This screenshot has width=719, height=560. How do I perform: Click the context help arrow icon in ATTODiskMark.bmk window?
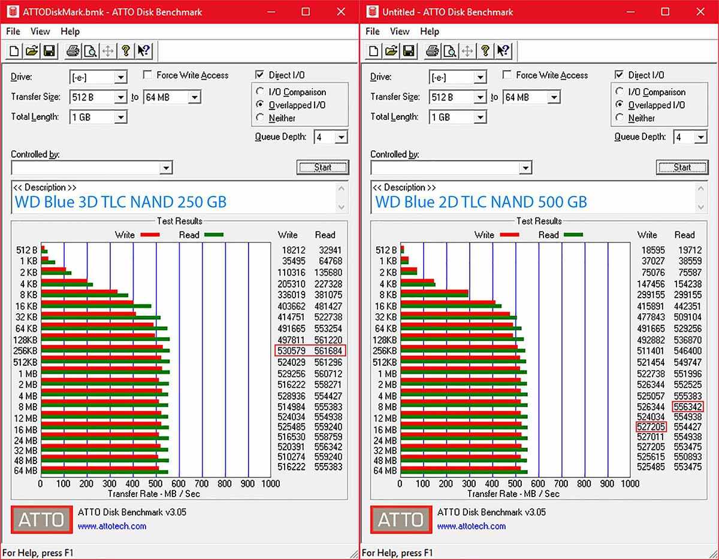pos(144,51)
